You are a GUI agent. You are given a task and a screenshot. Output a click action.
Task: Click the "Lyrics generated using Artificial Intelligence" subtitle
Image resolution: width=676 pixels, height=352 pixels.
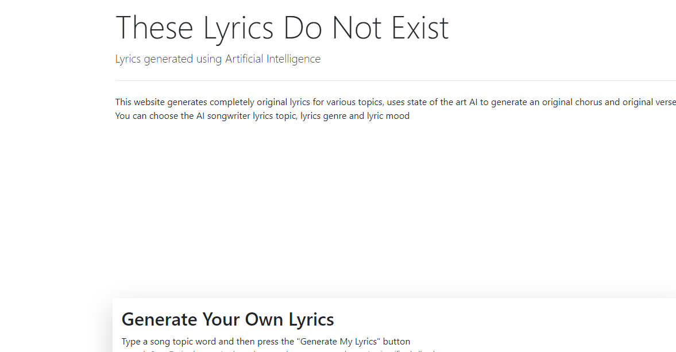(218, 59)
